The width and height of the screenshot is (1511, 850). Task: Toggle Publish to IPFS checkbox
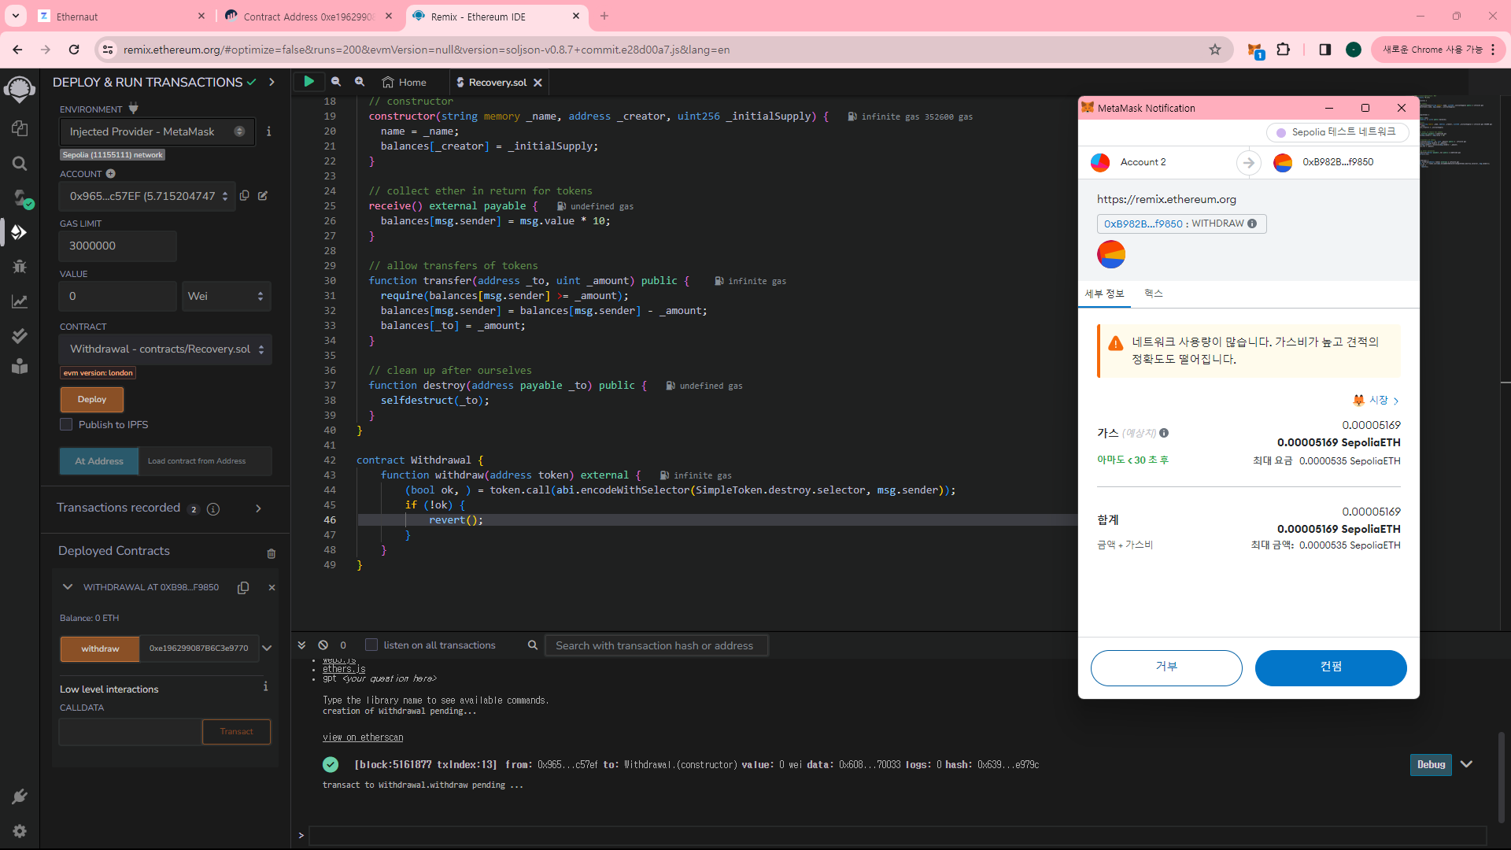(x=66, y=424)
